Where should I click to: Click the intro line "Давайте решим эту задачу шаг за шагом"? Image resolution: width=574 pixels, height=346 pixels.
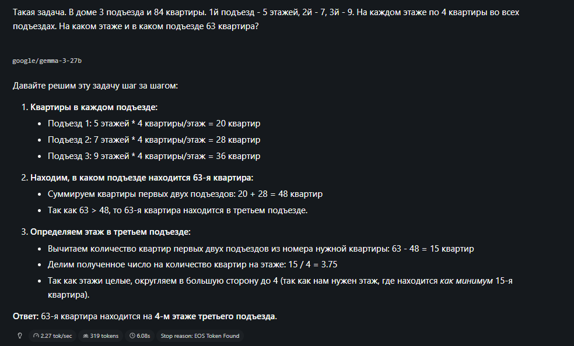click(x=95, y=86)
